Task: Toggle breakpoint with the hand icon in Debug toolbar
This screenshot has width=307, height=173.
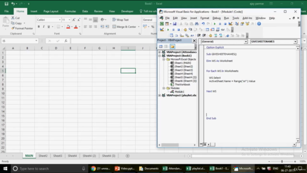Action: point(185,30)
